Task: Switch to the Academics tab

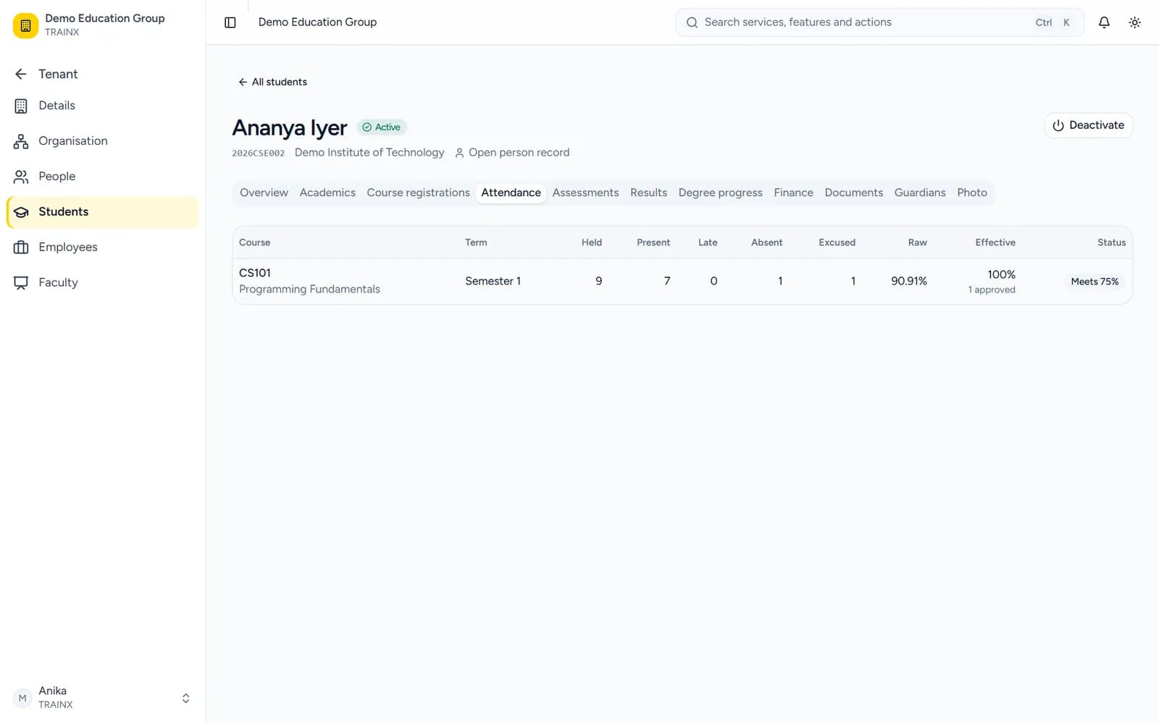Action: [x=327, y=193]
